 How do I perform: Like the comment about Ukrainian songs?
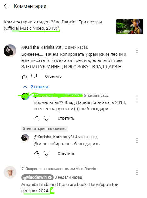pos(24,76)
